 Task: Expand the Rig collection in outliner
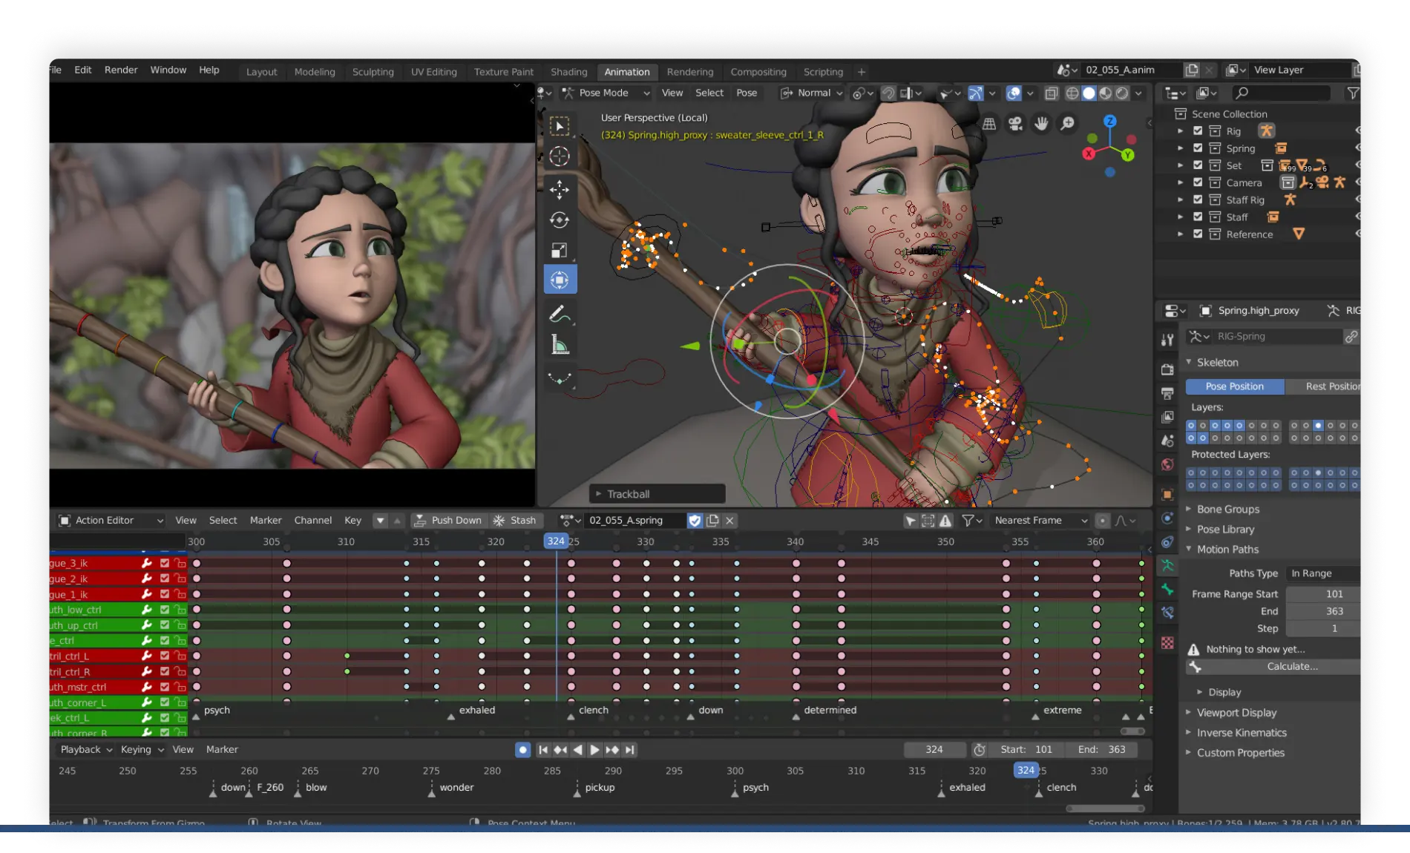[x=1180, y=131]
